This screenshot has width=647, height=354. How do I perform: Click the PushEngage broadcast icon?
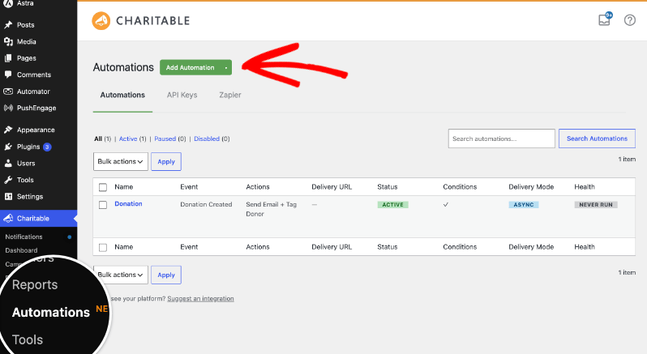8,108
